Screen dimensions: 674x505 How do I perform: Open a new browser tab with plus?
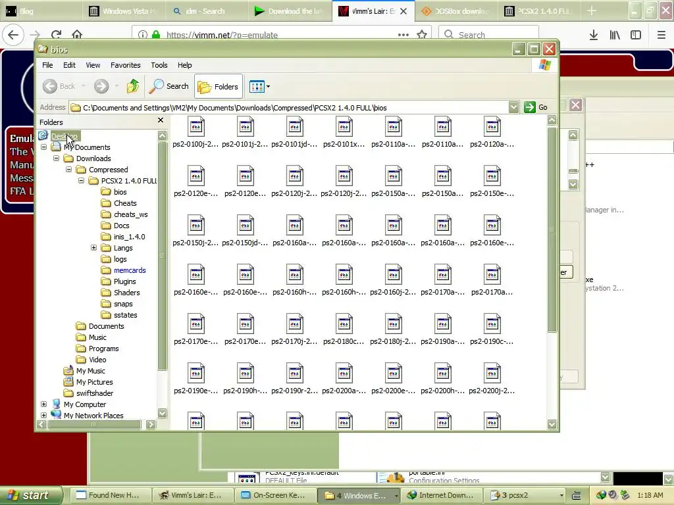tap(592, 11)
